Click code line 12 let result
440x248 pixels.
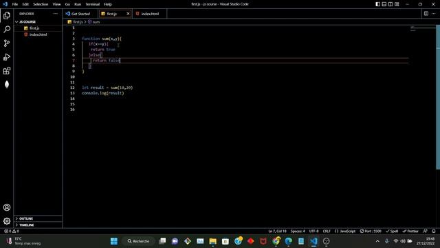pyautogui.click(x=107, y=87)
